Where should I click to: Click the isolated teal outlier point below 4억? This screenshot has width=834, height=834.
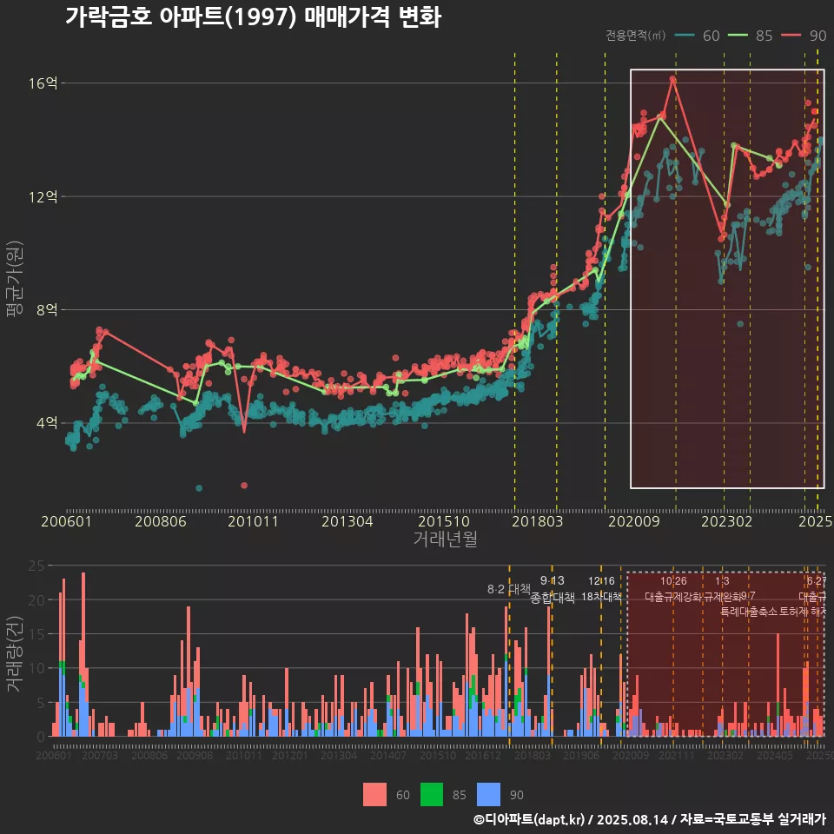pos(199,487)
